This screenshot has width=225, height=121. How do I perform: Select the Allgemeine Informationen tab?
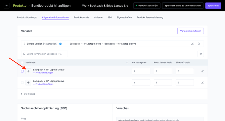pyautogui.click(x=55, y=17)
